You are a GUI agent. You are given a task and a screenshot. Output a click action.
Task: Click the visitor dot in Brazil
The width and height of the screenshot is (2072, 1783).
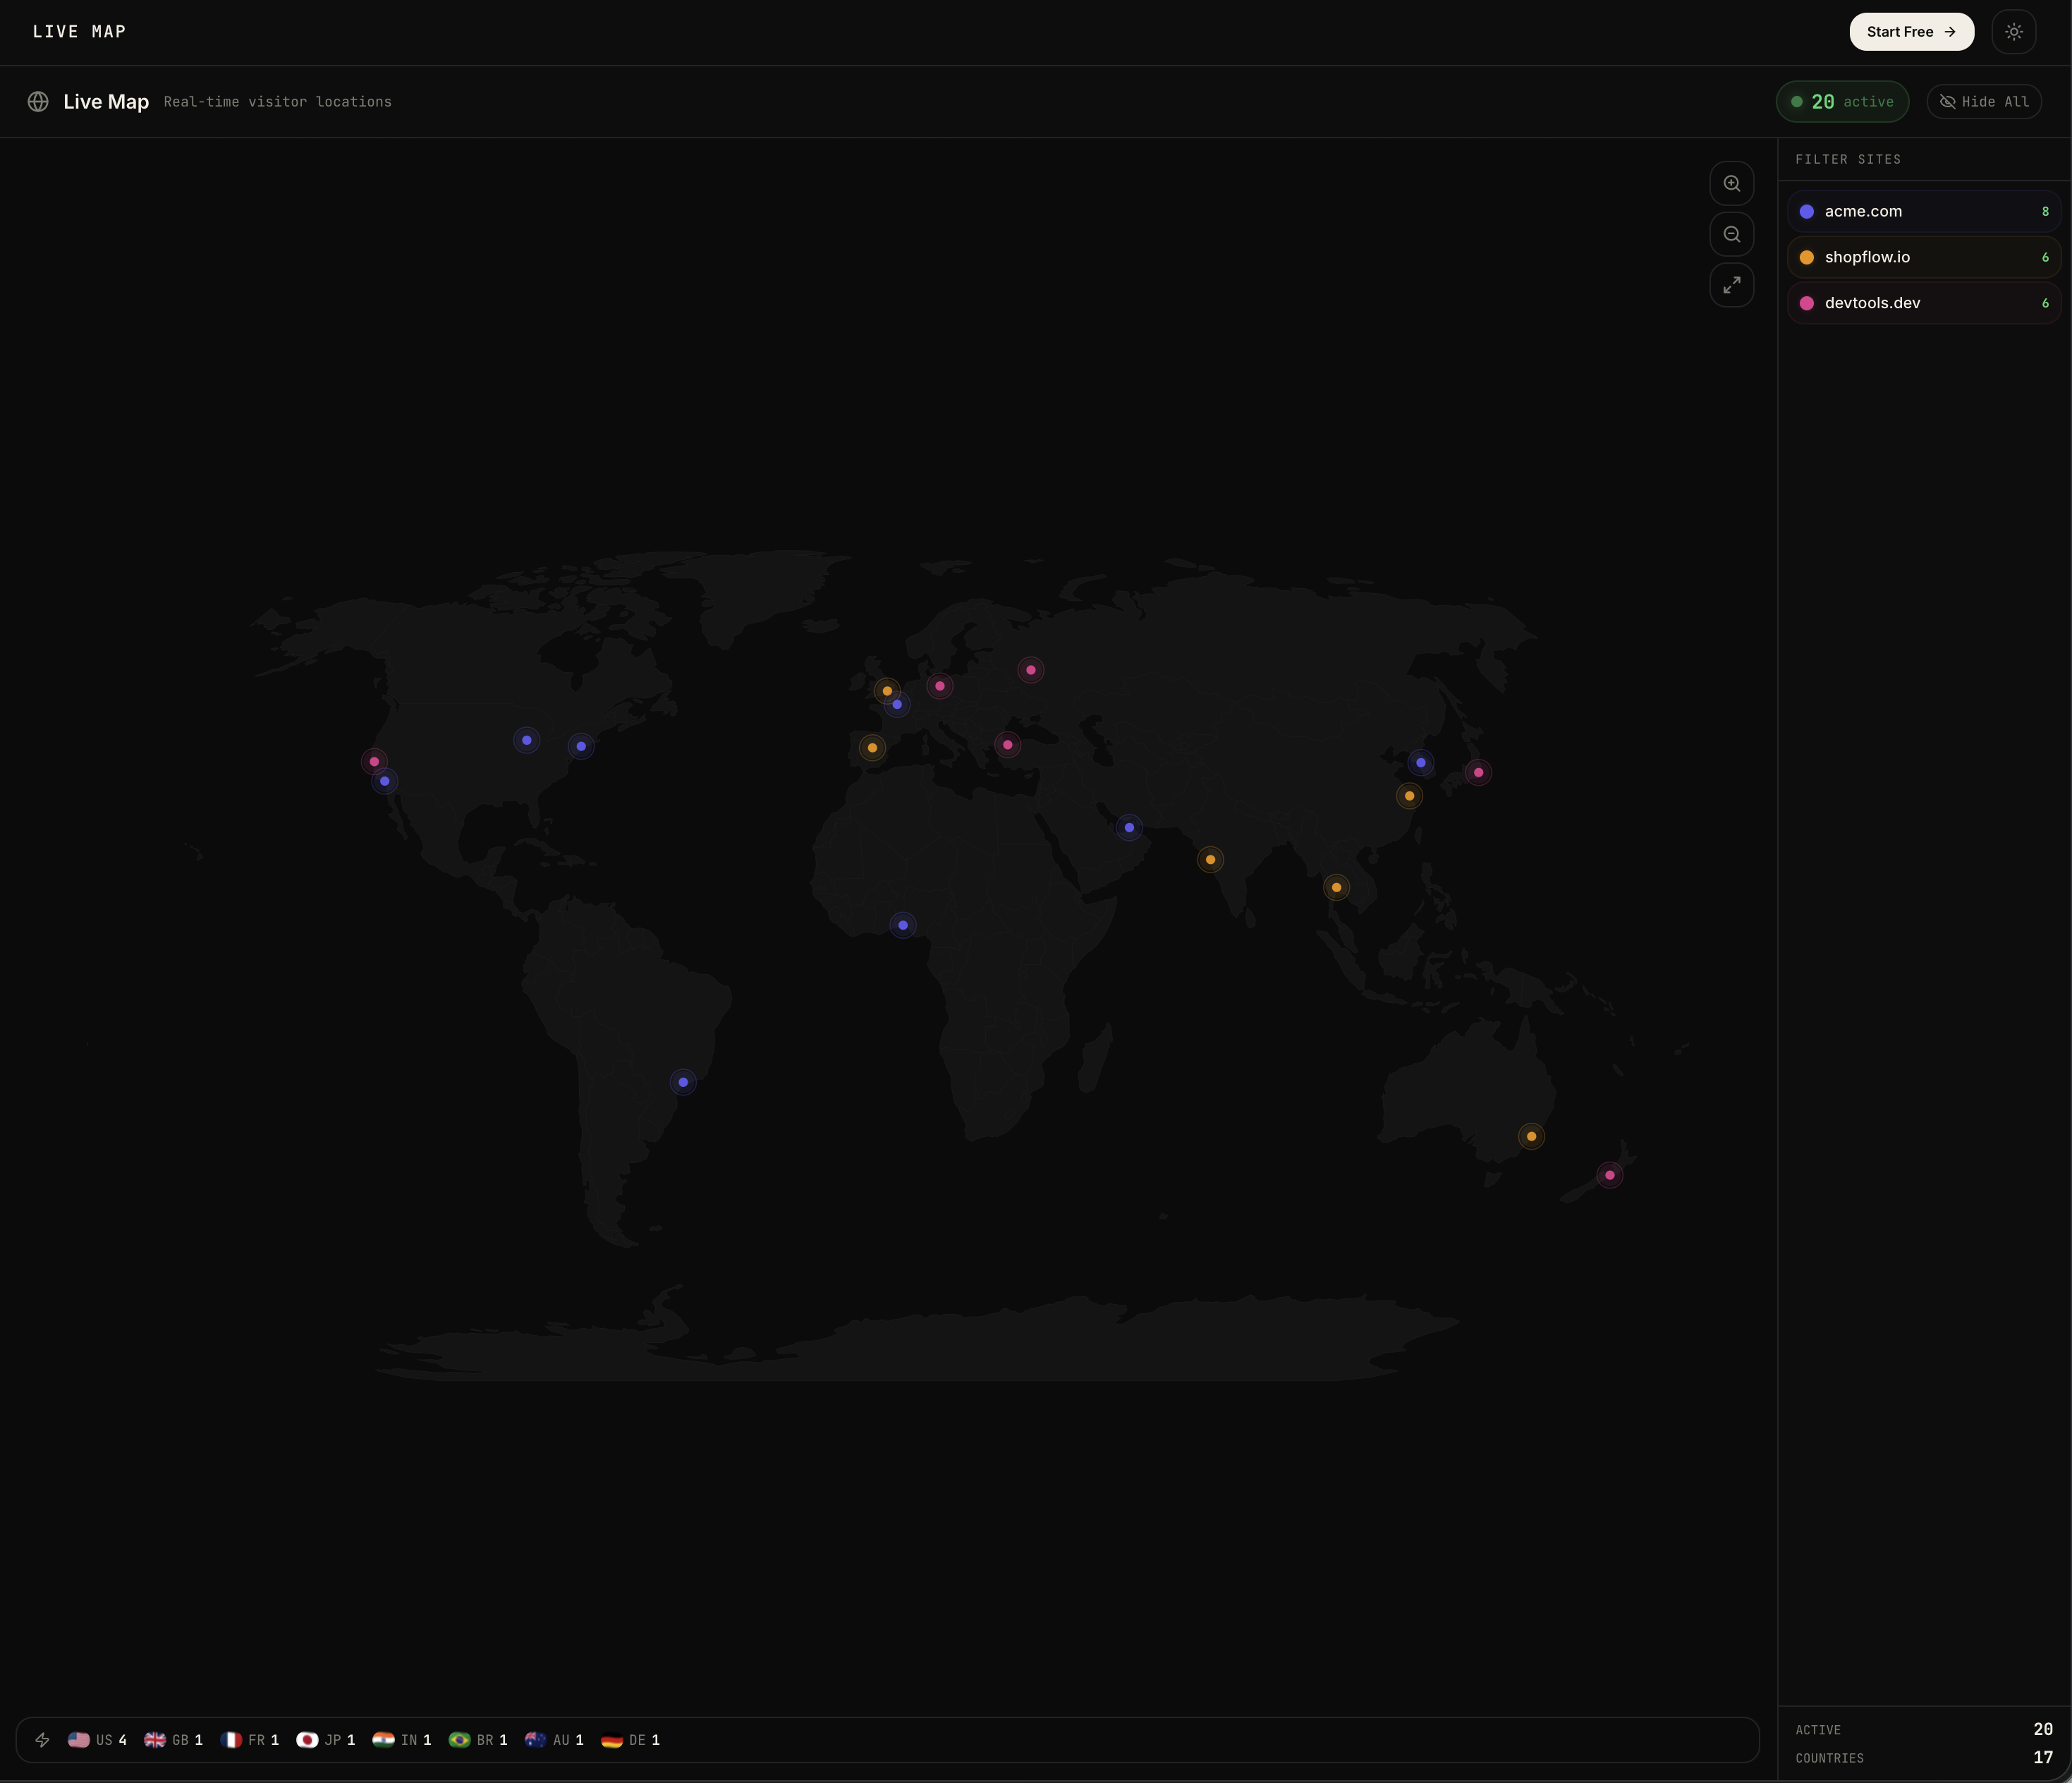pyautogui.click(x=683, y=1082)
